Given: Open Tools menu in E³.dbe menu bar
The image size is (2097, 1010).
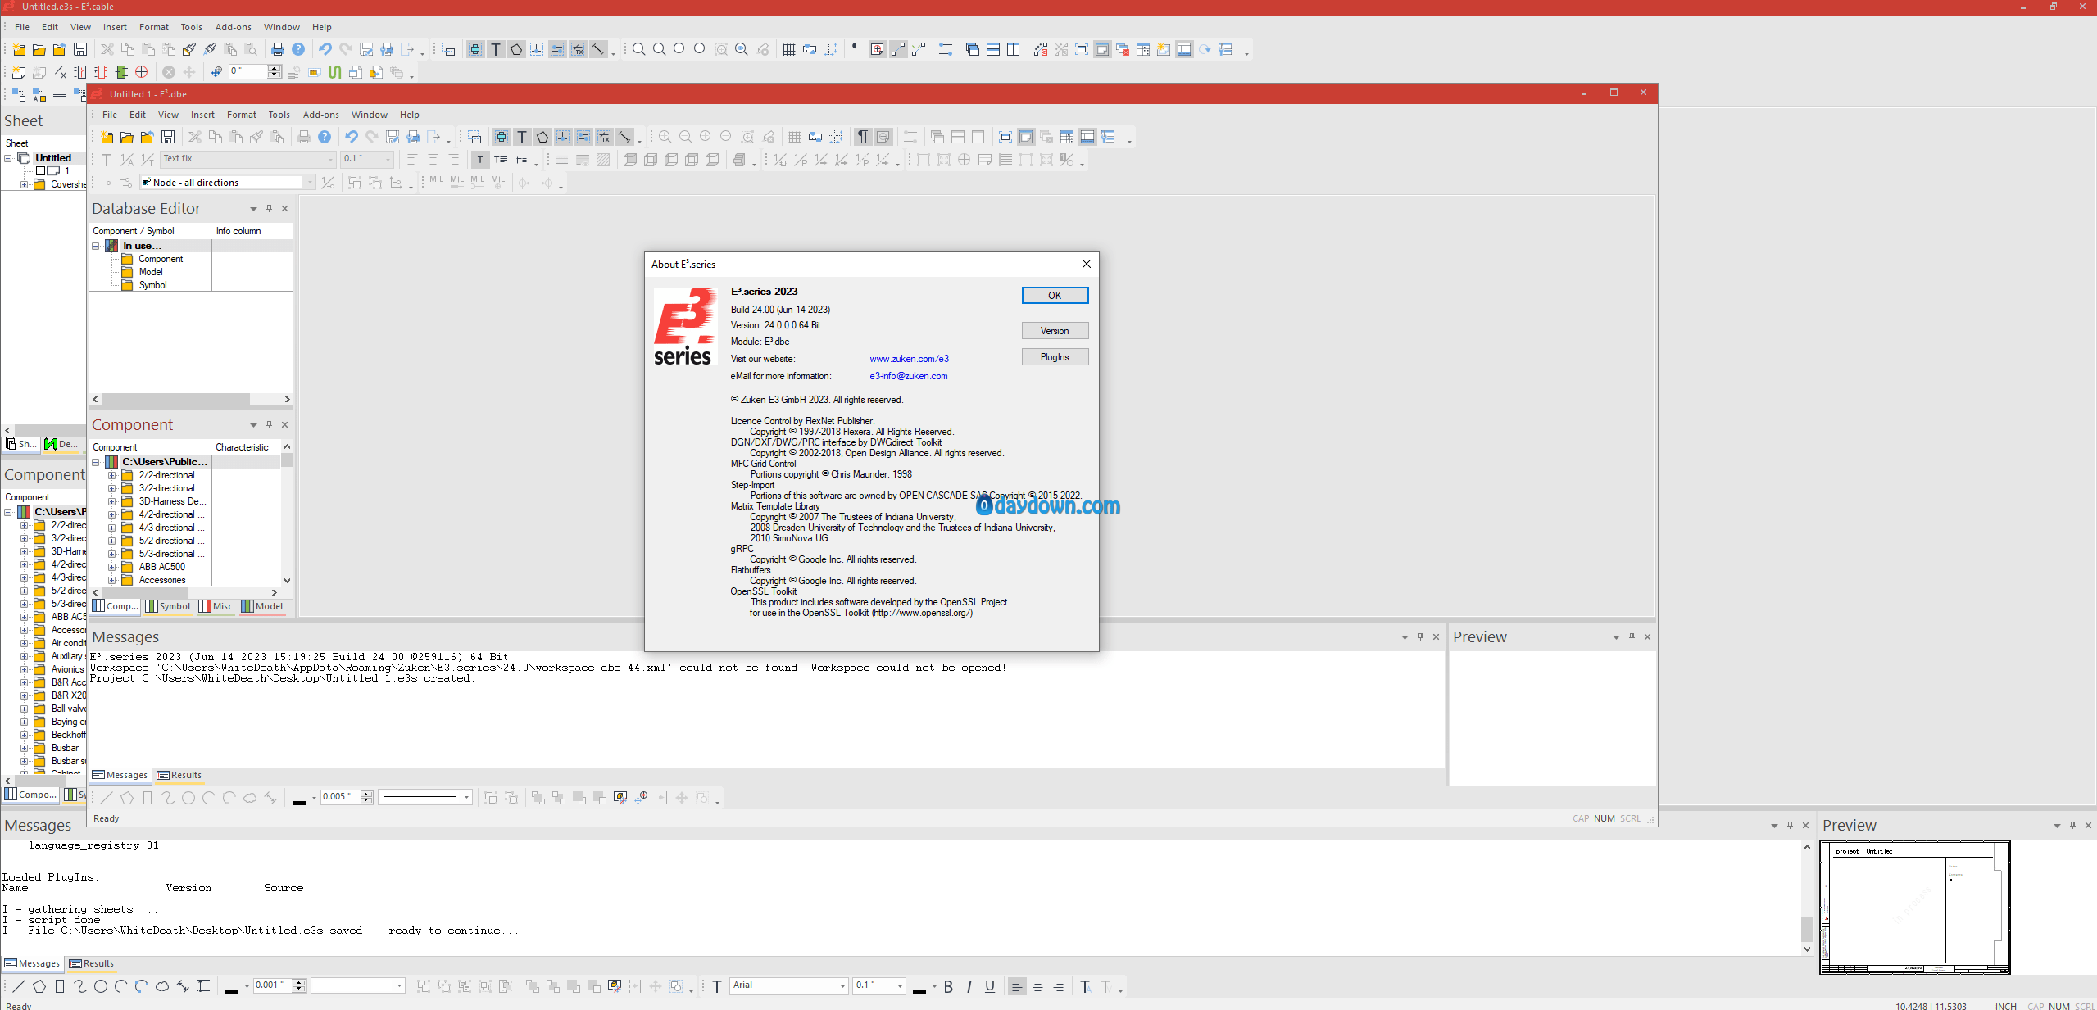Looking at the screenshot, I should point(279,115).
